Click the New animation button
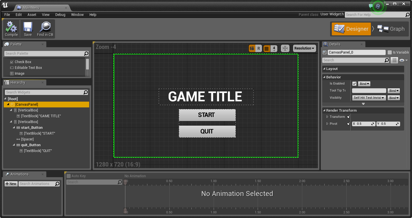The image size is (412, 218). (x=11, y=184)
